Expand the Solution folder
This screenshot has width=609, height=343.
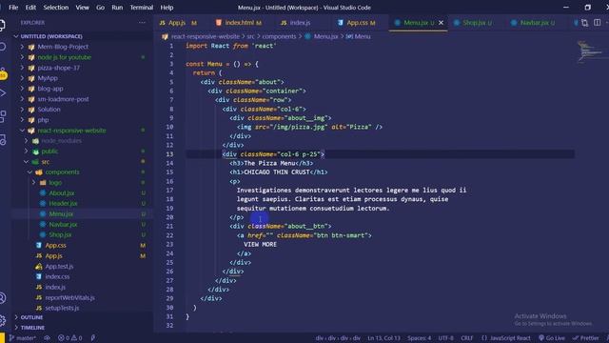pyautogui.click(x=49, y=110)
